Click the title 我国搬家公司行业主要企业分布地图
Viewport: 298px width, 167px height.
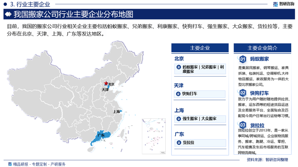pos(73,14)
